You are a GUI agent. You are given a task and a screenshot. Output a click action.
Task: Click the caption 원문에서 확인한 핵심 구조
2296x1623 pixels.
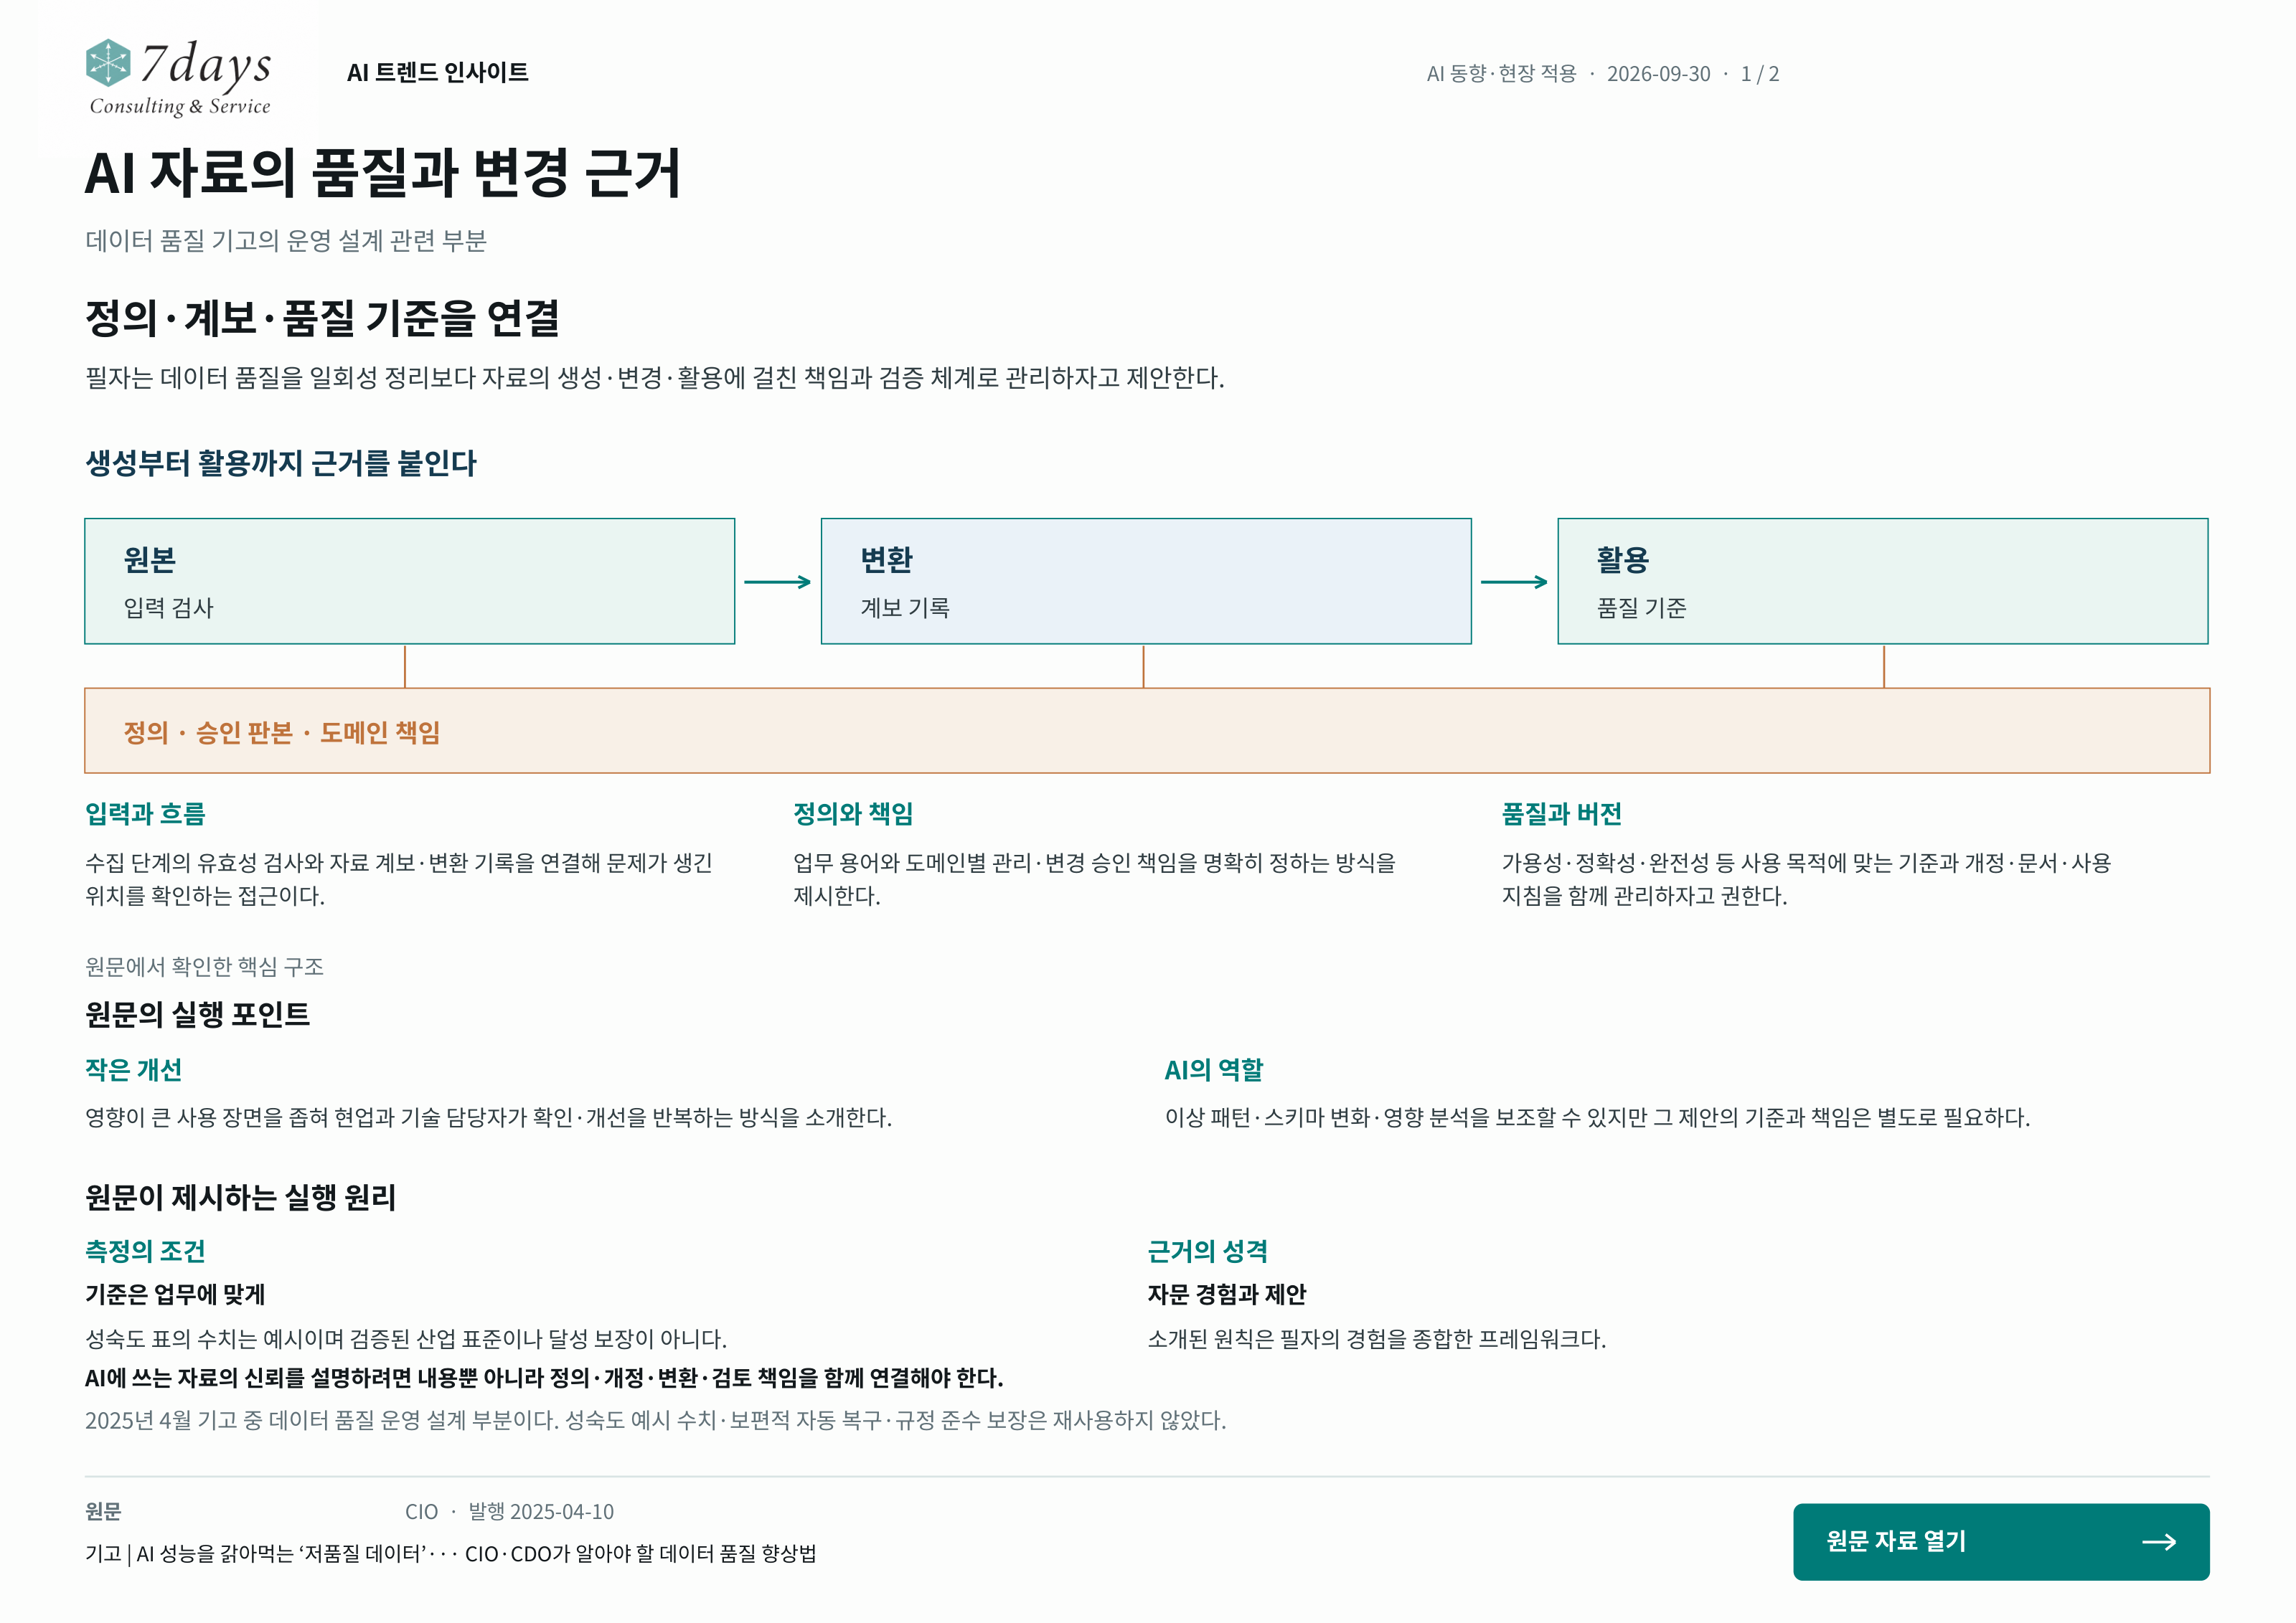tap(204, 966)
